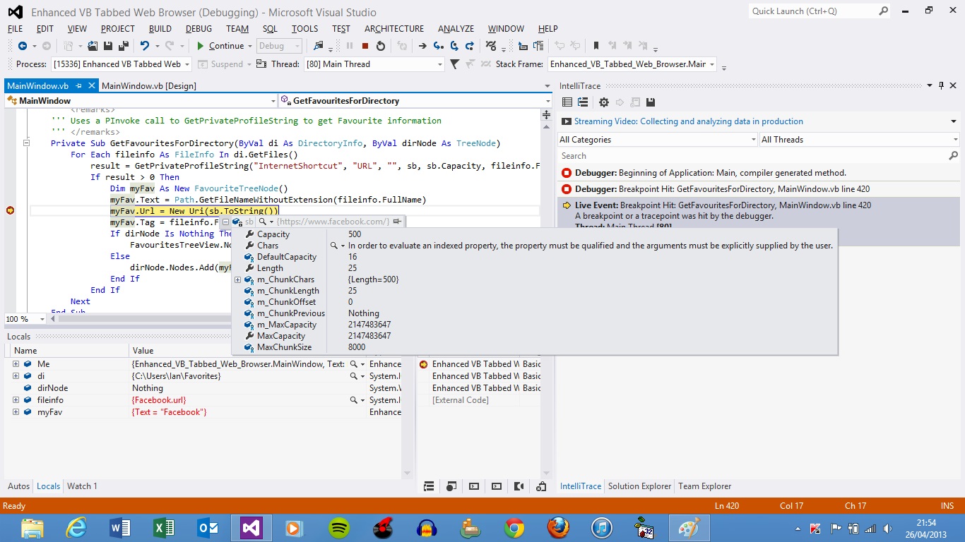Open Firefox from the taskbar

coord(558,528)
